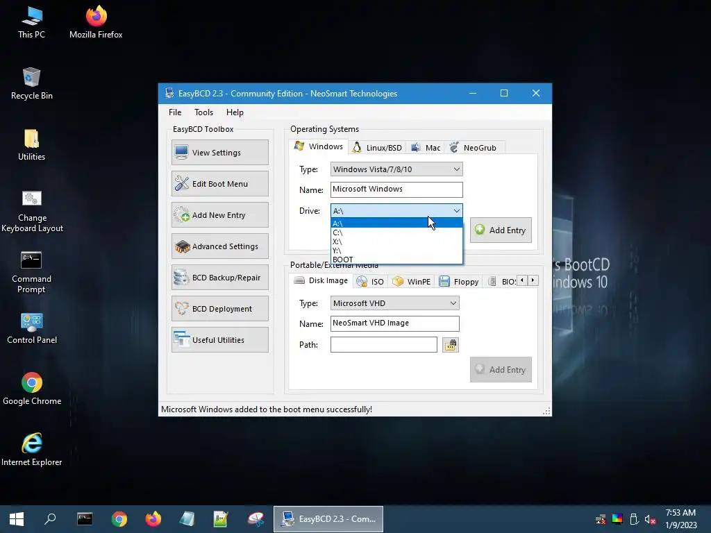This screenshot has height=533, width=711.
Task: Open This PC desktop icon
Action: pyautogui.click(x=31, y=22)
